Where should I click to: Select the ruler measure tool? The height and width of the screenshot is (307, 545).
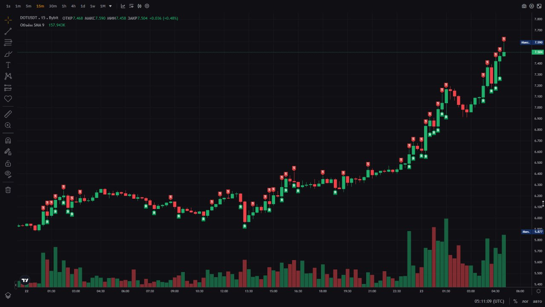pyautogui.click(x=8, y=114)
